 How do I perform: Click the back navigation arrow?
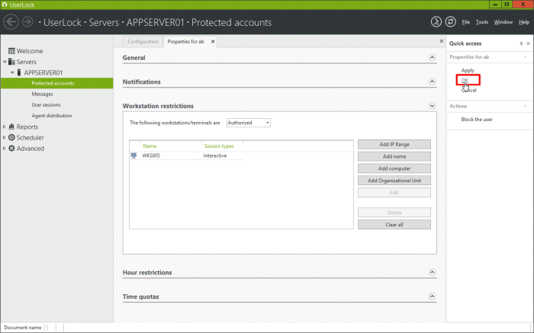[11, 22]
